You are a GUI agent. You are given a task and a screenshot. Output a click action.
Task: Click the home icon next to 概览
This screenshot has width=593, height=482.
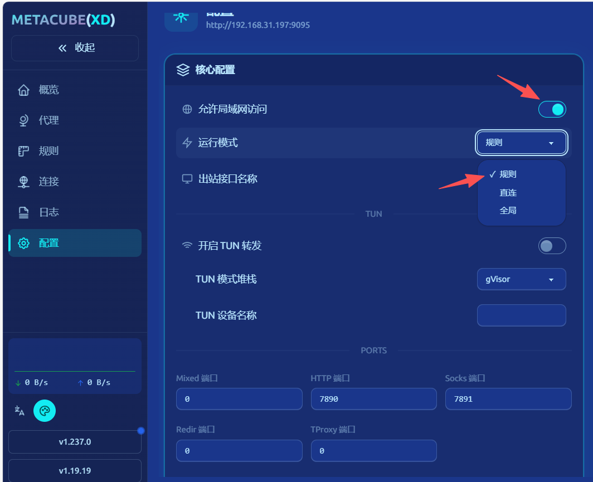[23, 90]
